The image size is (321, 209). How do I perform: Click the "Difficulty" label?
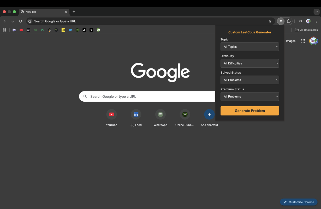227,56
